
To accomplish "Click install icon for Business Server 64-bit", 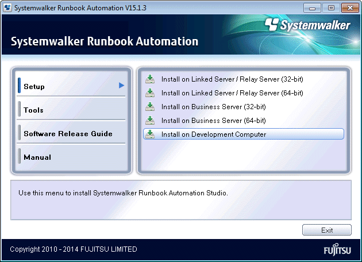I will pos(150,120).
